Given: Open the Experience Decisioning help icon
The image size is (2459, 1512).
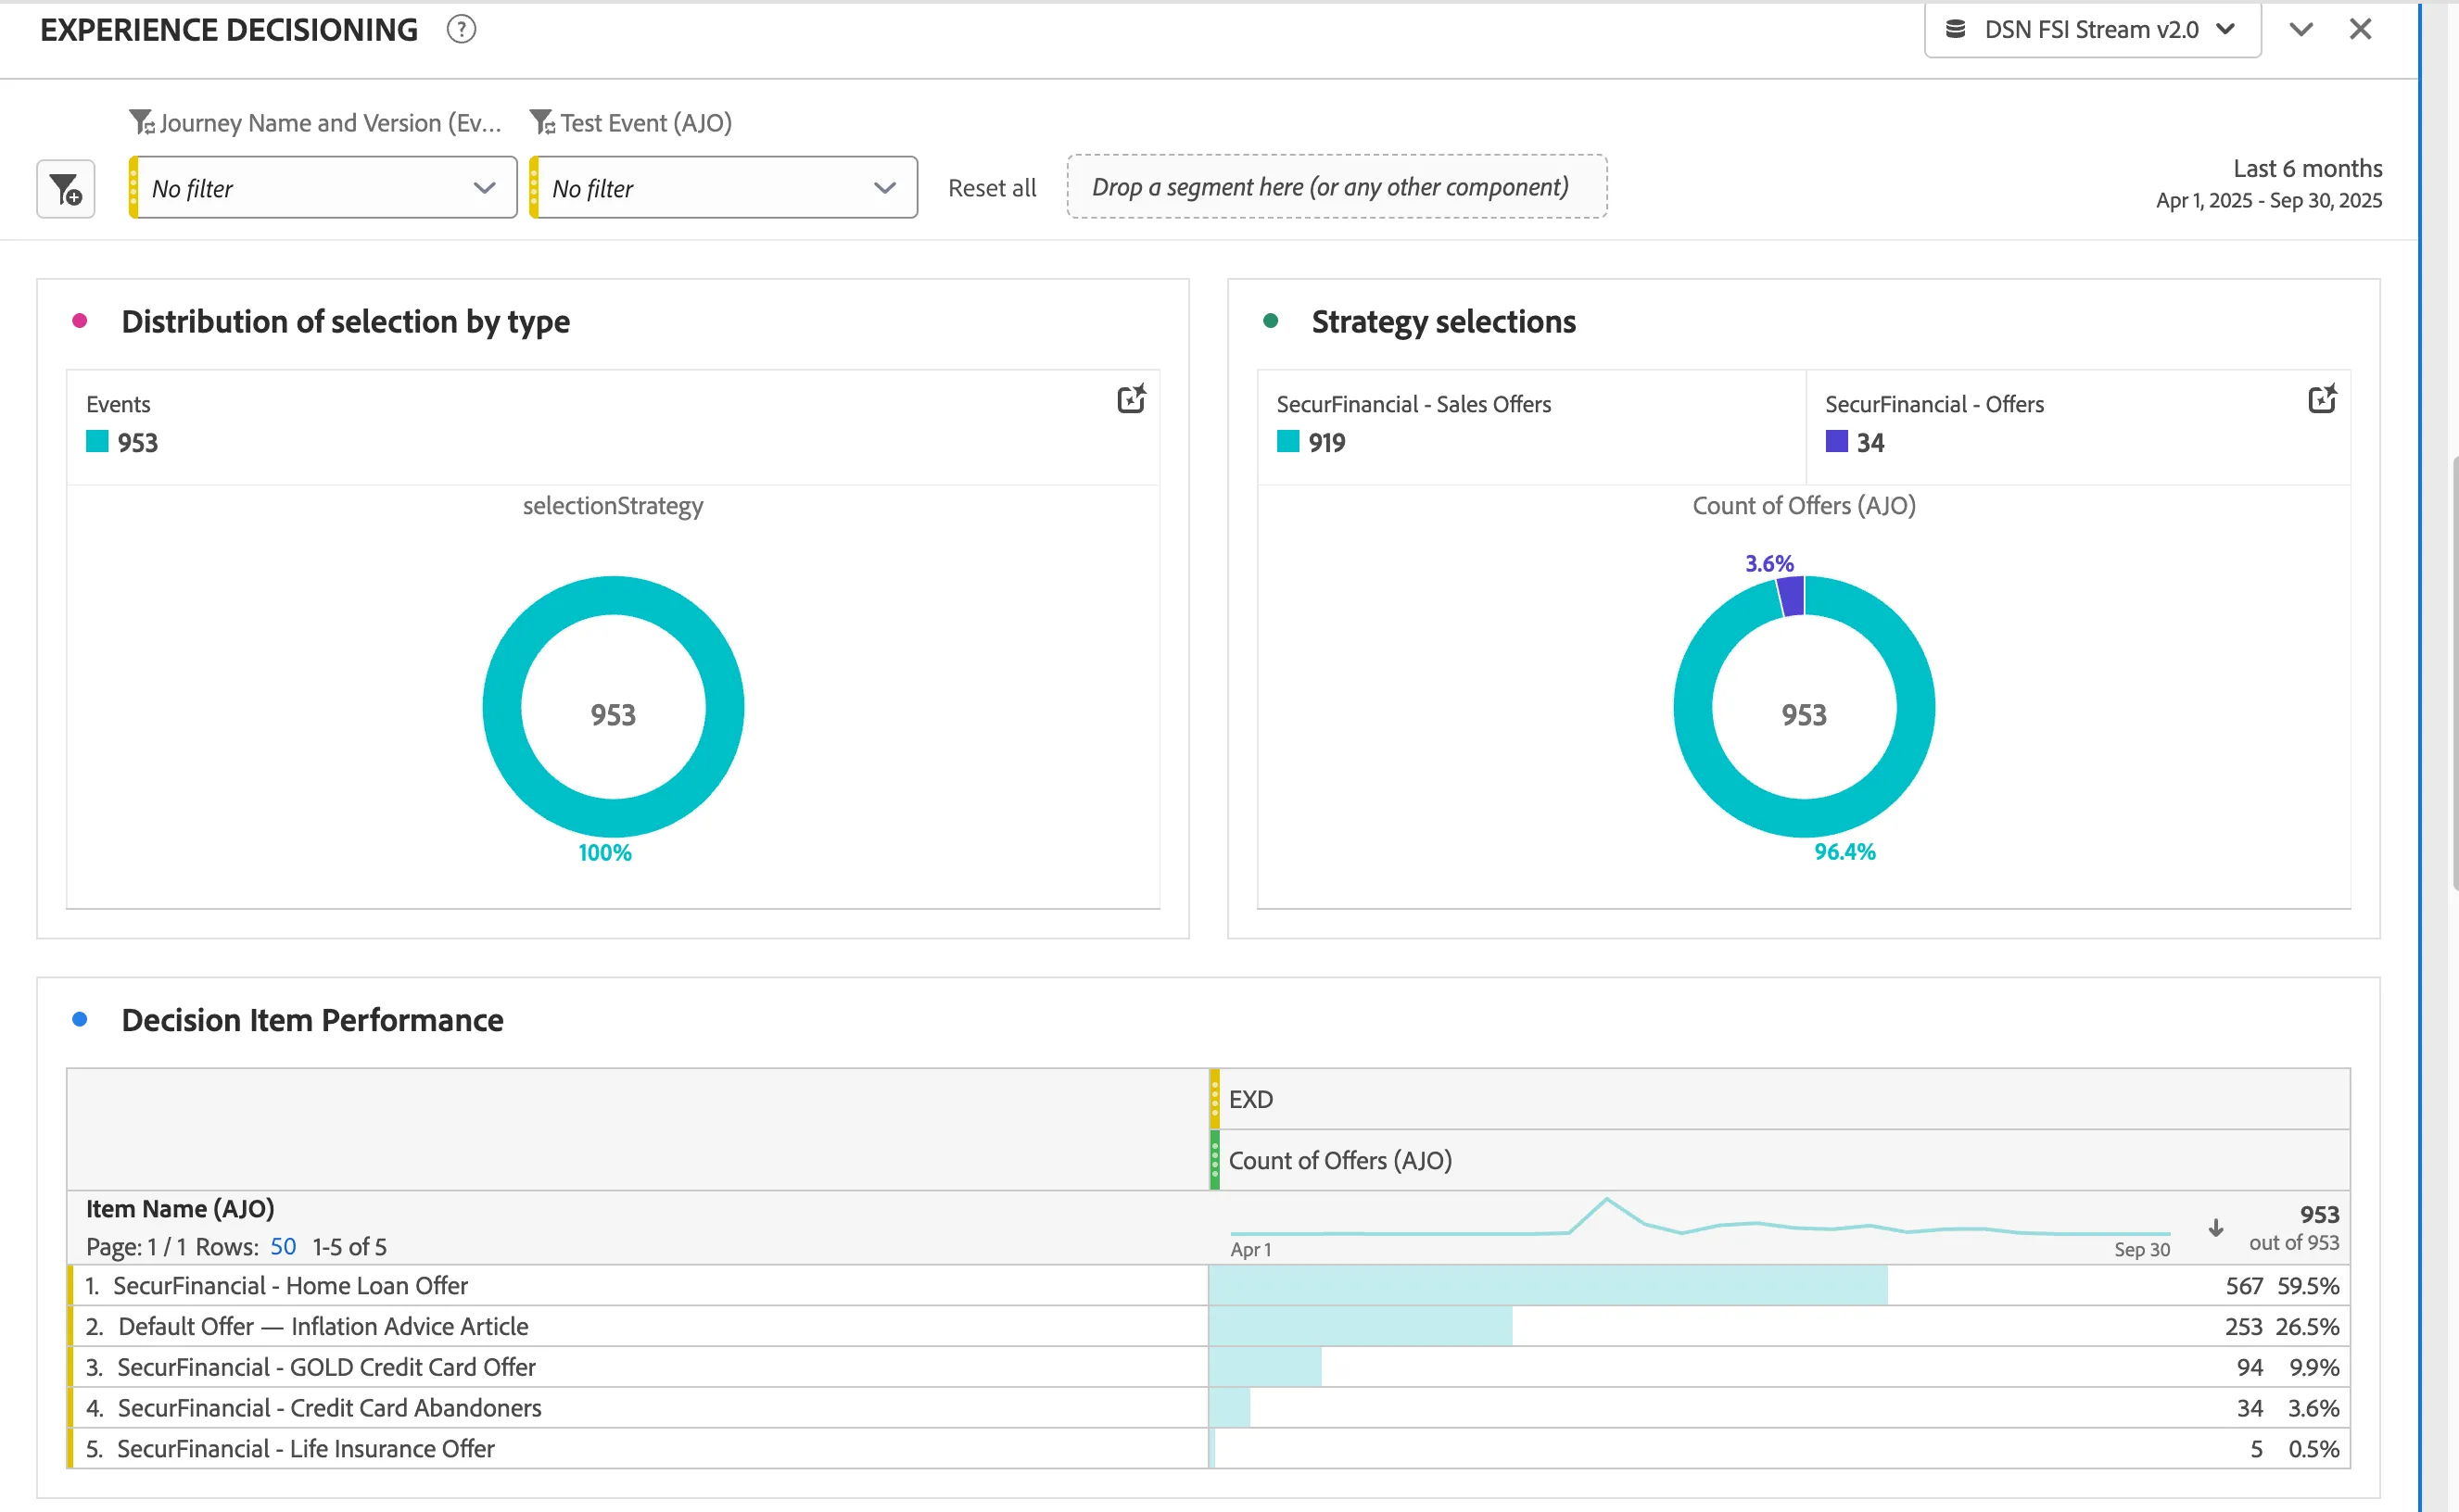Looking at the screenshot, I should click(x=462, y=30).
